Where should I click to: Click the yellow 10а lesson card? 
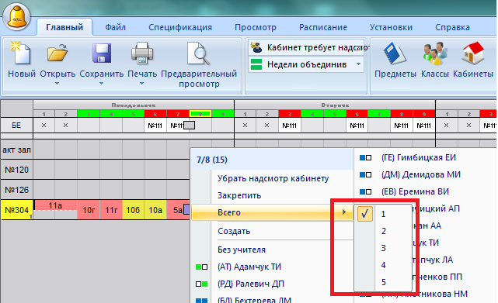(155, 210)
